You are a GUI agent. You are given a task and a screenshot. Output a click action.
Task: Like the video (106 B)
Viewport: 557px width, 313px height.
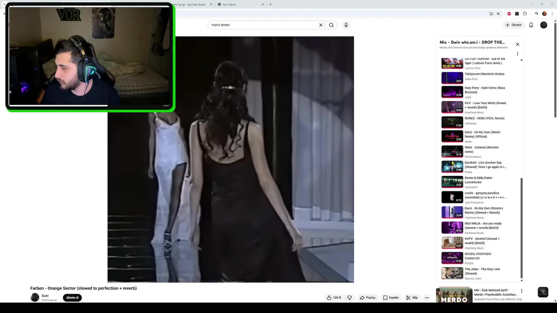coord(334,298)
